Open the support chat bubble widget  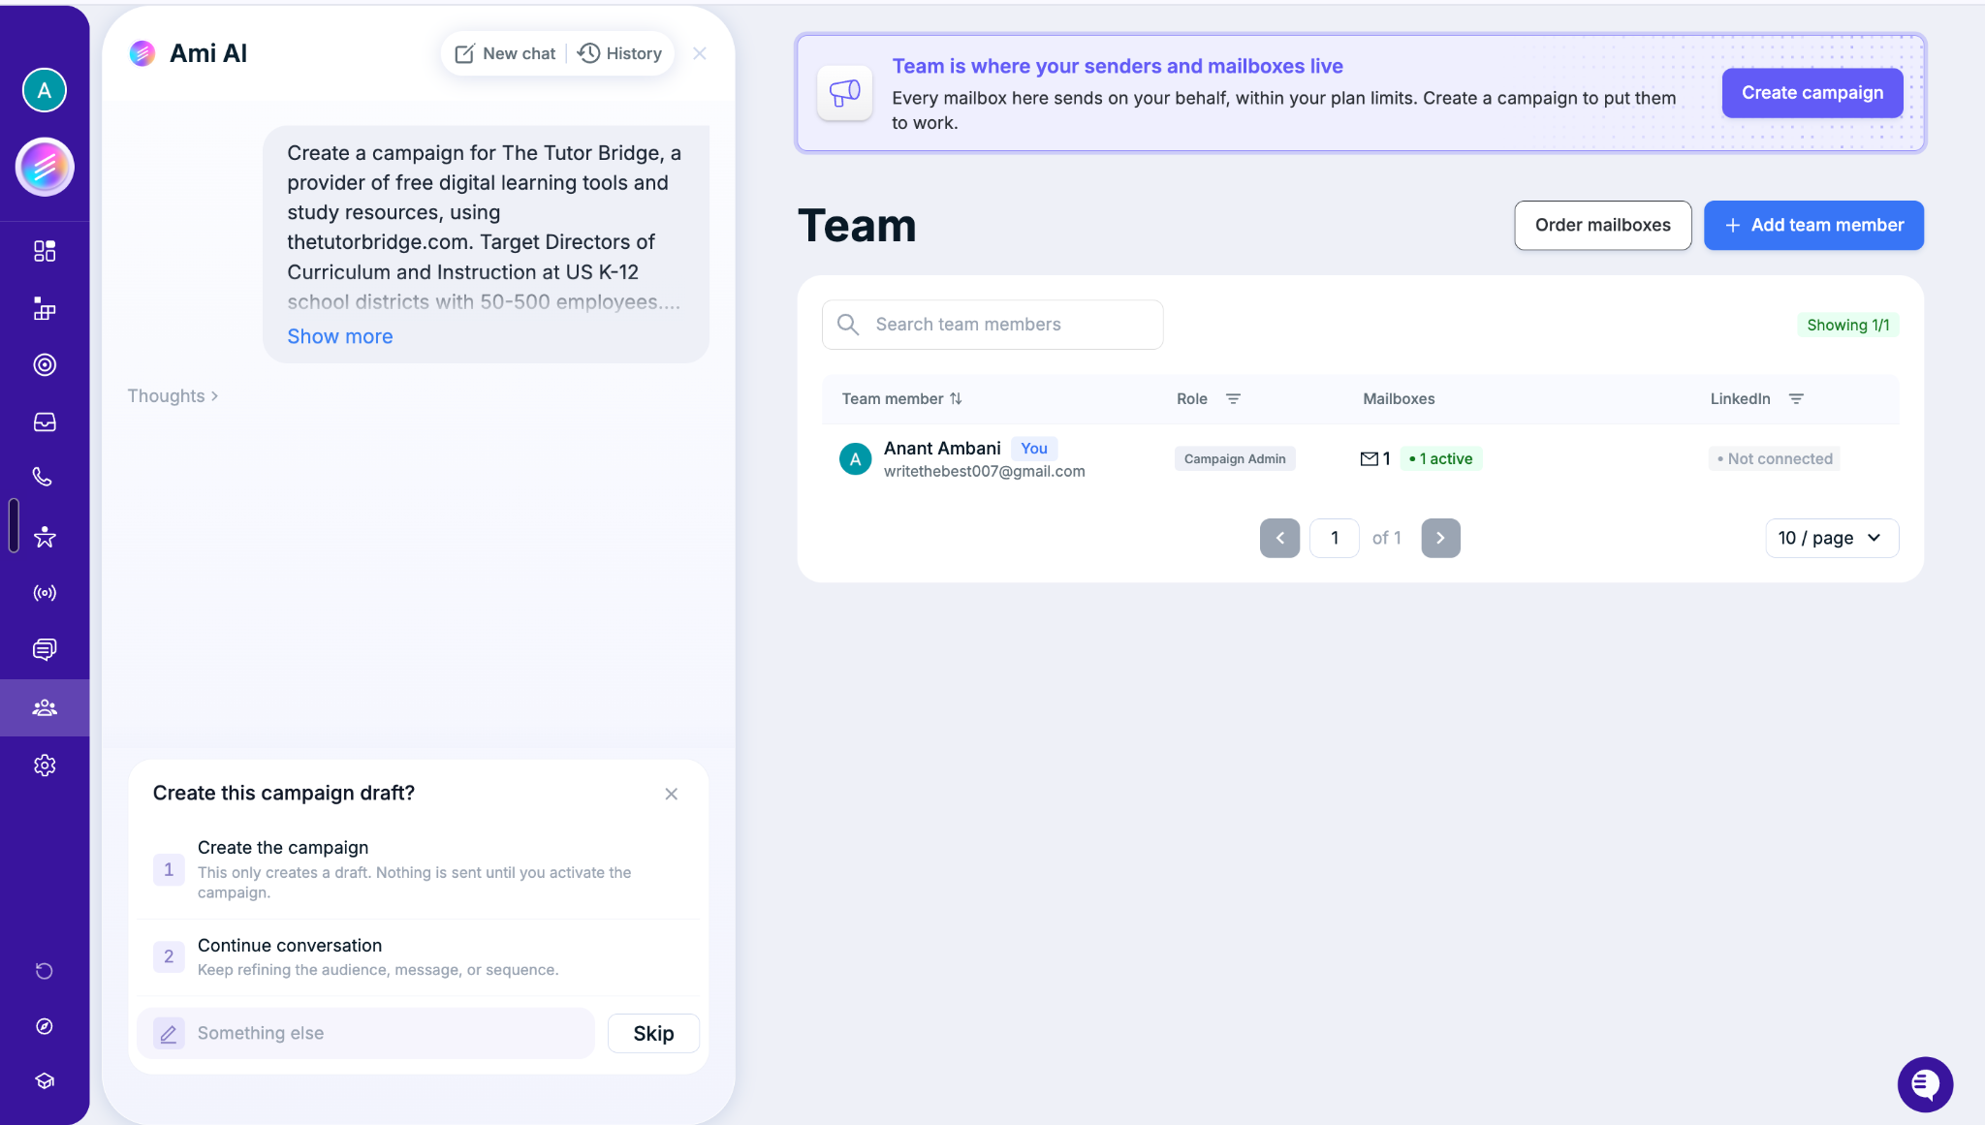point(1925,1084)
